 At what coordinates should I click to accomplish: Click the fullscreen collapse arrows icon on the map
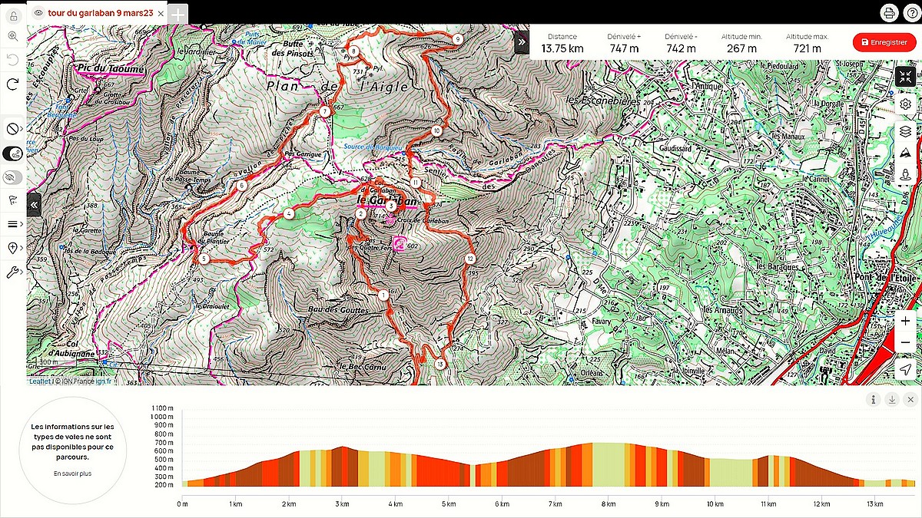tap(906, 76)
